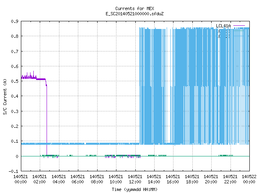Click the 'LCL41A' legend label
This screenshot has height=193, width=257.
[x=223, y=26]
